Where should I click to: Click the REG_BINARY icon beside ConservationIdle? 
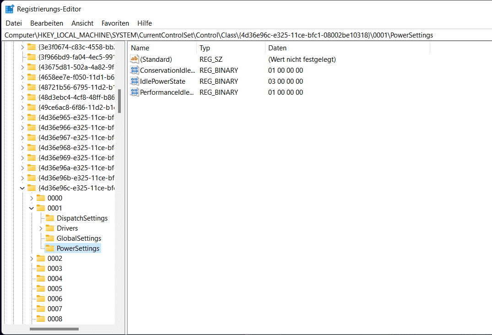(135, 70)
